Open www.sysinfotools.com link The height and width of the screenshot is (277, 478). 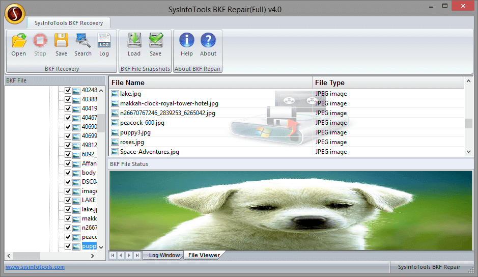tap(35, 267)
